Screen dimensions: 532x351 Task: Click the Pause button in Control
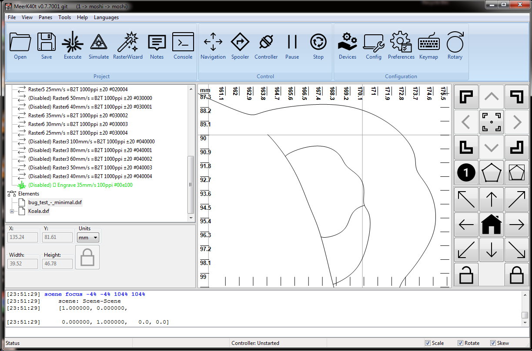click(x=292, y=46)
